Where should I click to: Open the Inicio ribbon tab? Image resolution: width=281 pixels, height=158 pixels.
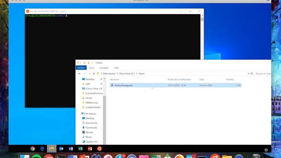(x=92, y=68)
